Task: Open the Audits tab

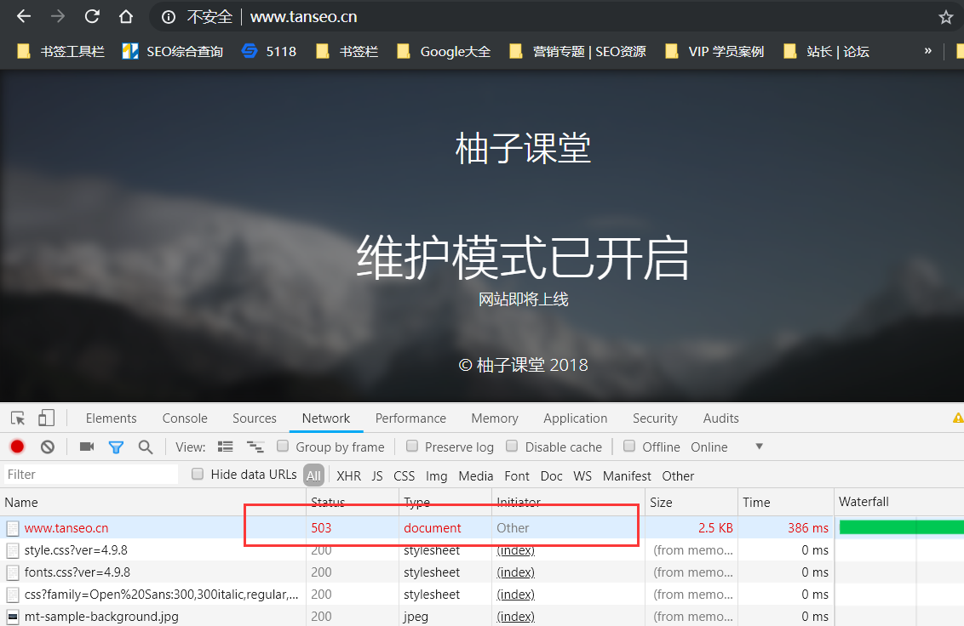Action: [721, 418]
